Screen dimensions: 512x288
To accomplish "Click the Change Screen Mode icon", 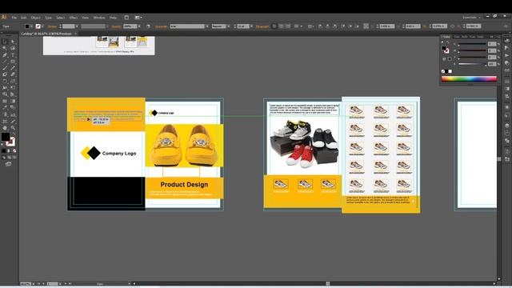I will pyautogui.click(x=8, y=164).
